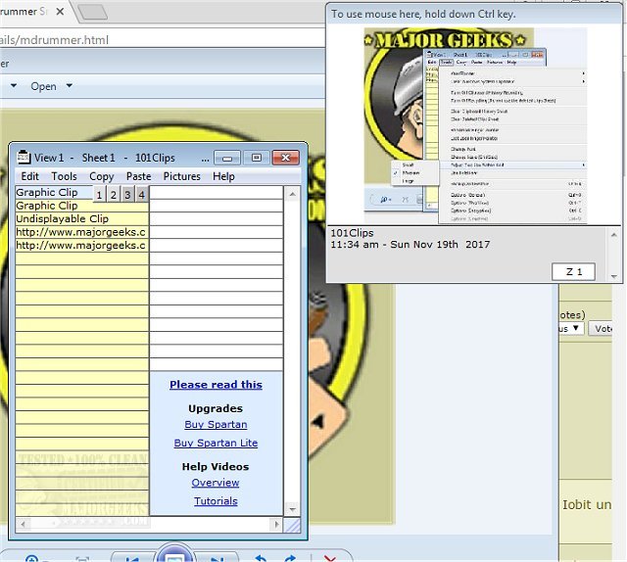This screenshot has width=627, height=562.
Task: Open the Buy Spartan Lite link
Action: (216, 443)
